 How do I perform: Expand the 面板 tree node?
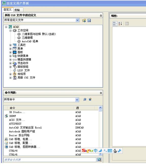10,52
